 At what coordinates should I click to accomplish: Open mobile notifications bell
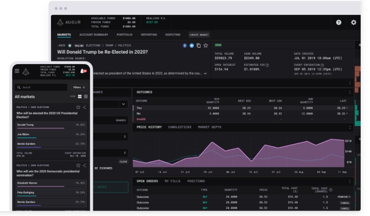[82, 71]
